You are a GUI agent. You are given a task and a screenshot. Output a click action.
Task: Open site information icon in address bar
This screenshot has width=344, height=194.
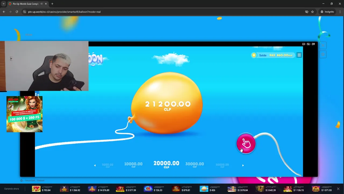click(x=24, y=12)
